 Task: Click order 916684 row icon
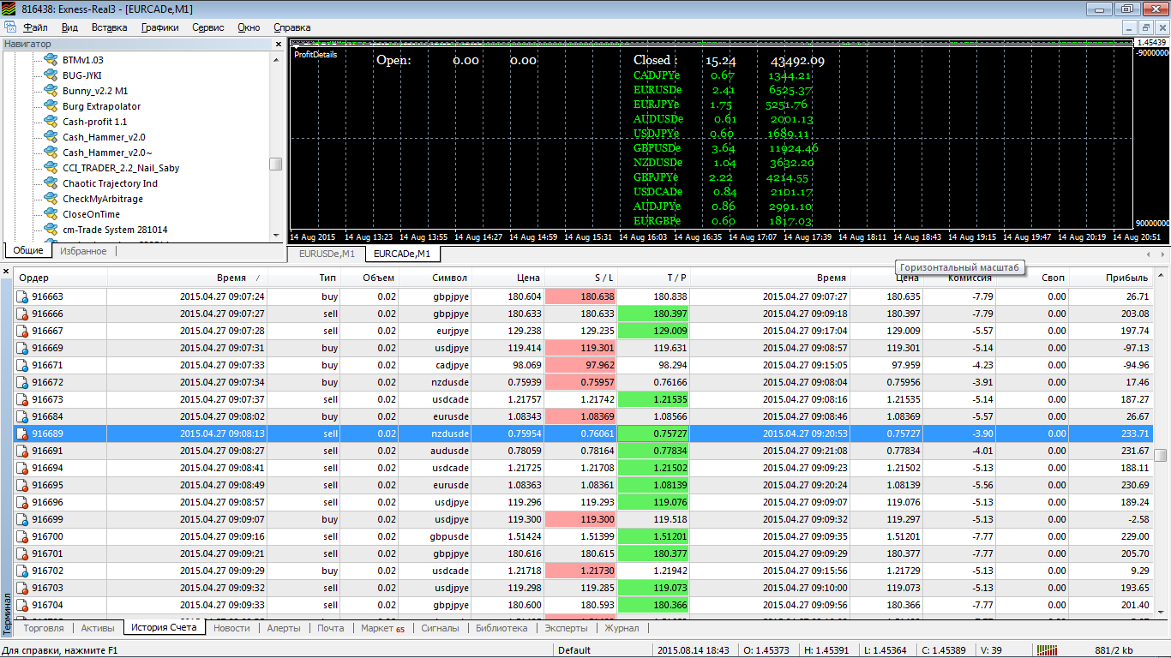pos(22,417)
